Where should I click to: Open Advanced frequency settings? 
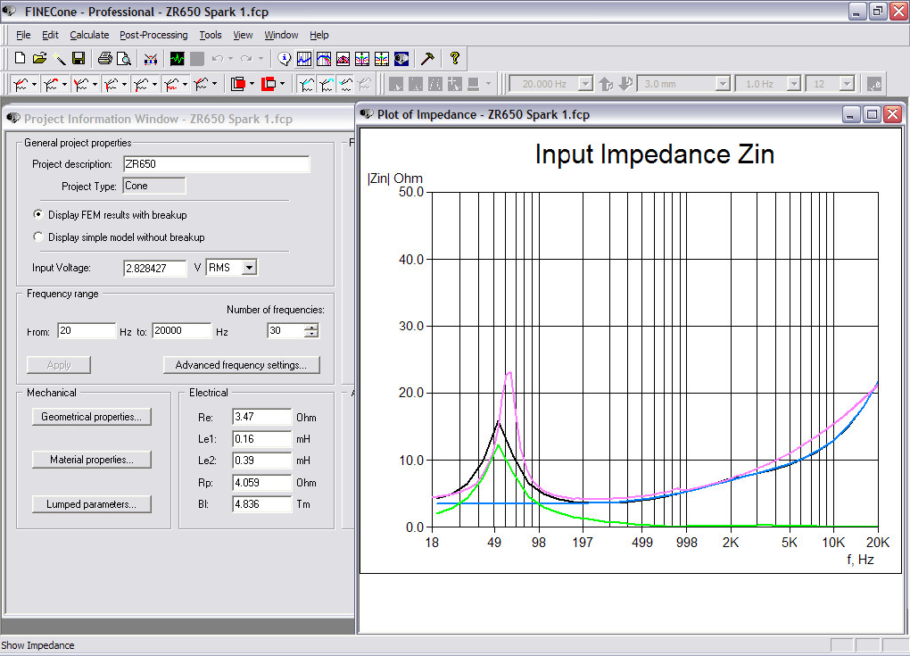pos(241,364)
